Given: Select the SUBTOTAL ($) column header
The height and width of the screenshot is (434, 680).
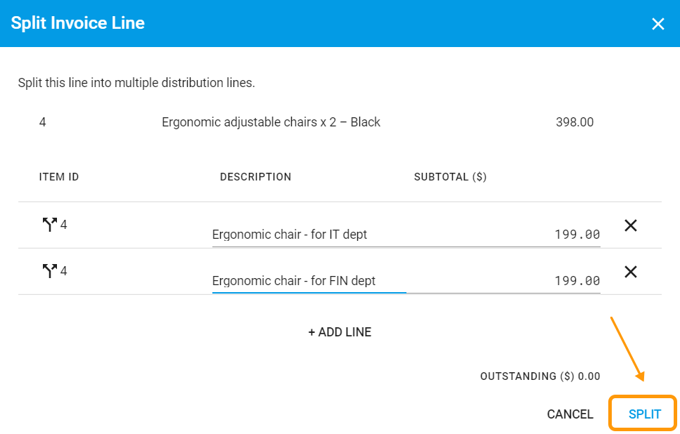Looking at the screenshot, I should coord(450,176).
